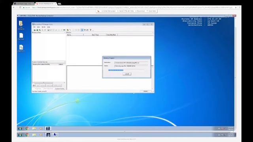Screen dimensions: 253x142
Task: Sort file list by Size column
Action: tap(89, 35)
